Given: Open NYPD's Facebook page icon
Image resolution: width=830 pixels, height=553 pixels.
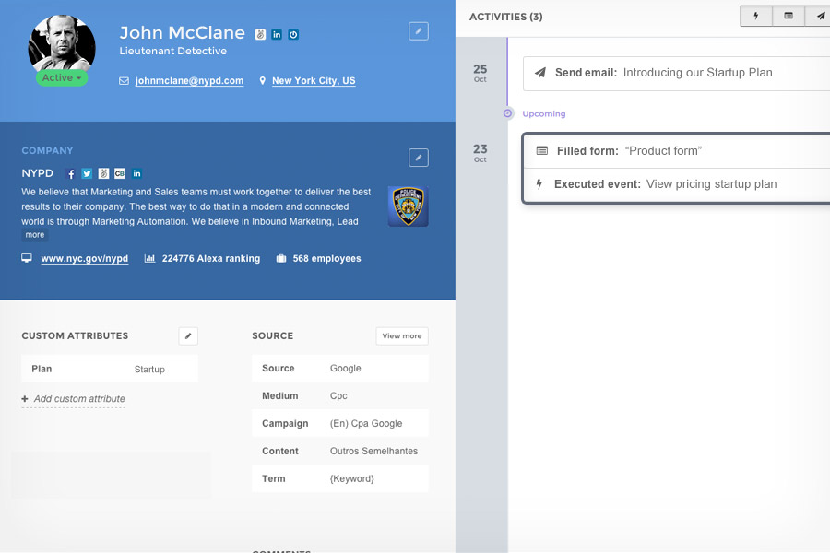Looking at the screenshot, I should [71, 173].
